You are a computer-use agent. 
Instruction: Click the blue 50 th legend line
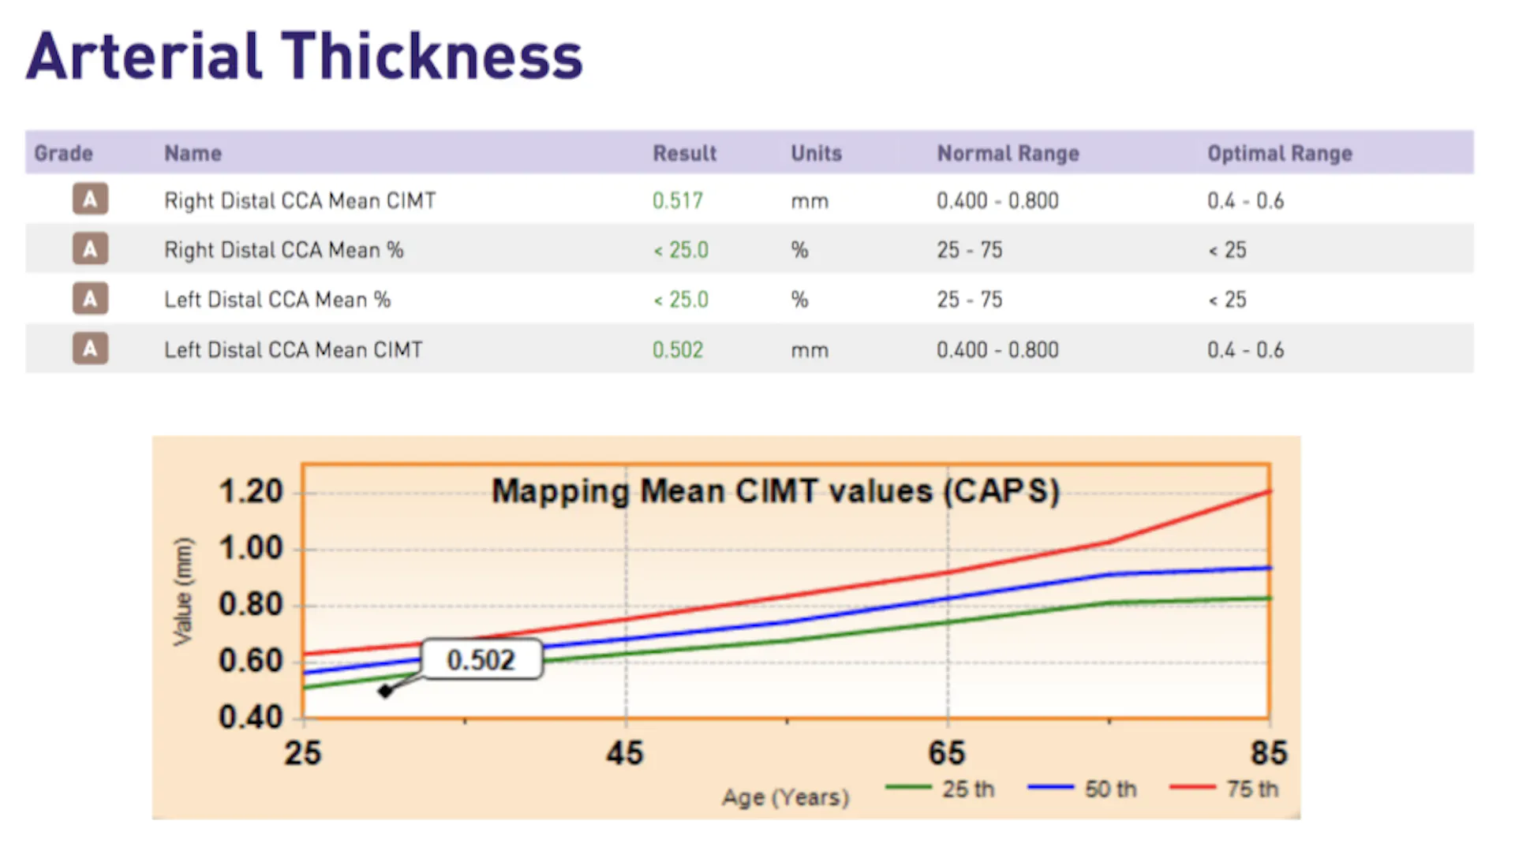(1050, 787)
